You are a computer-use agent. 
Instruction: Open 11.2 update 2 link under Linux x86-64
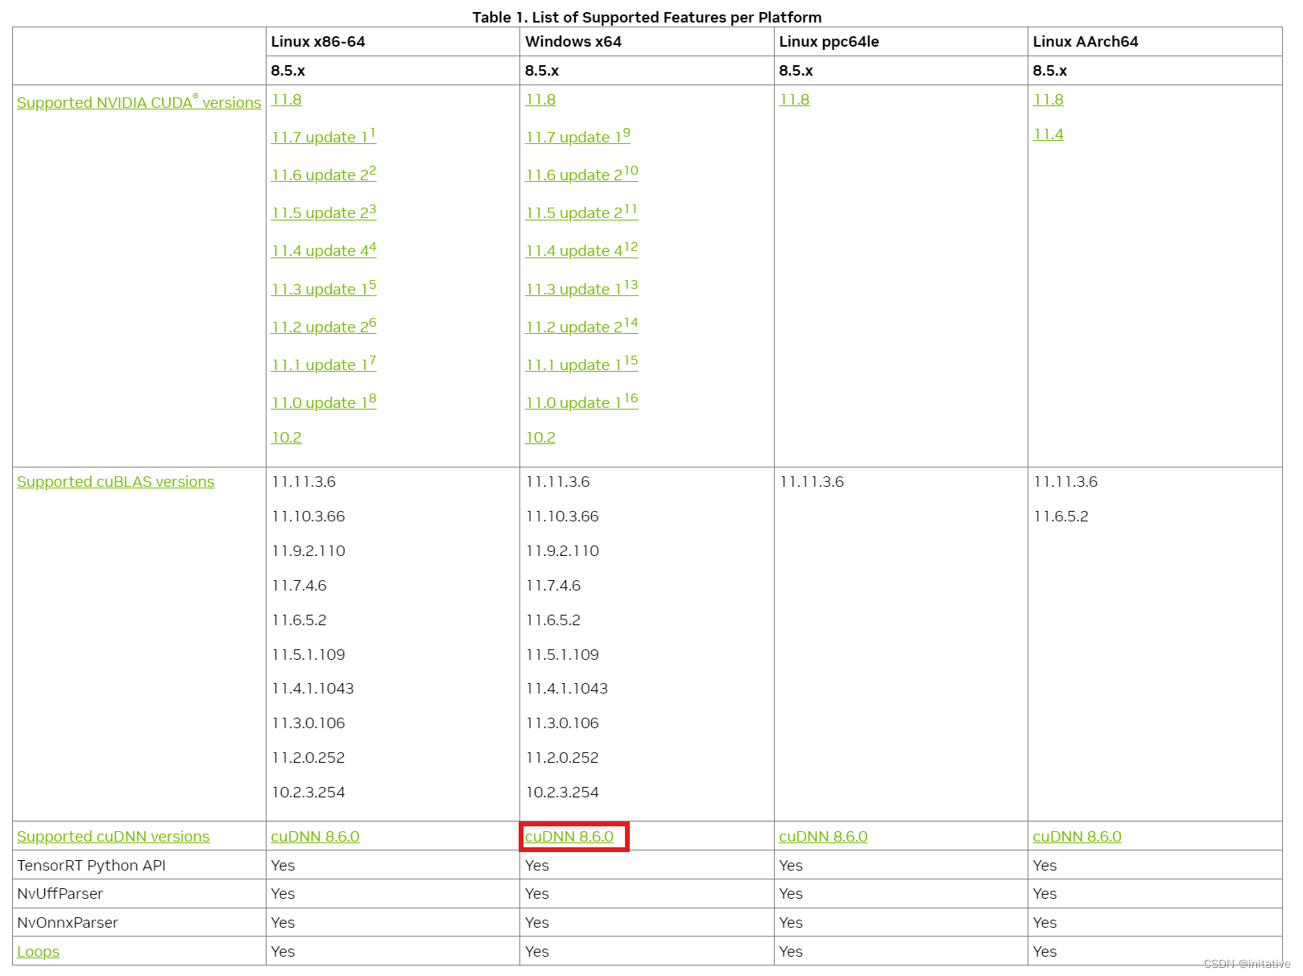pos(324,326)
